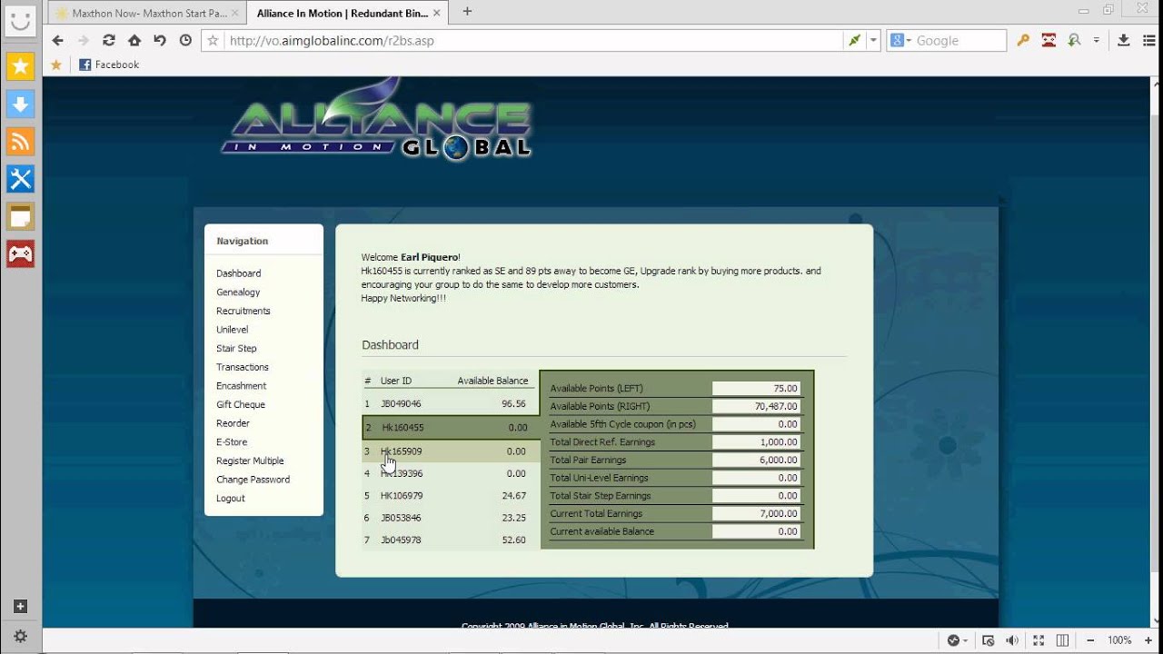Open Gift Cheque navigation link

(x=241, y=405)
